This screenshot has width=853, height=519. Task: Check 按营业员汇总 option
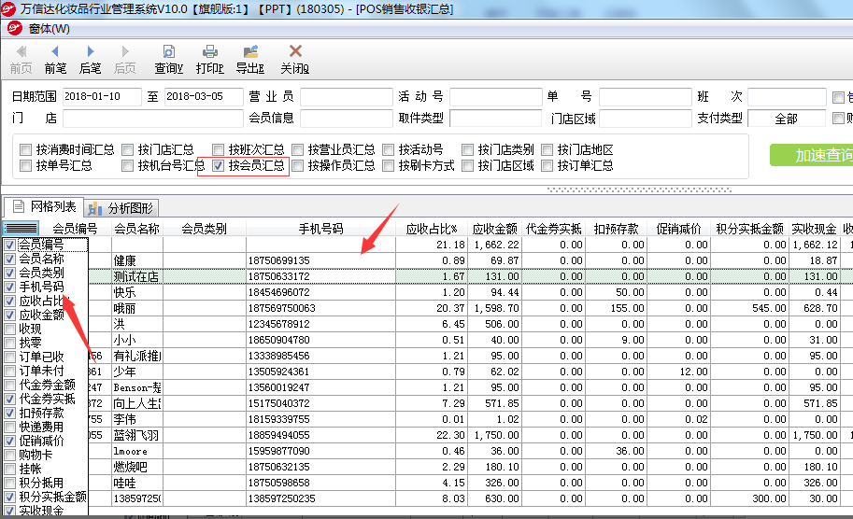pos(298,149)
